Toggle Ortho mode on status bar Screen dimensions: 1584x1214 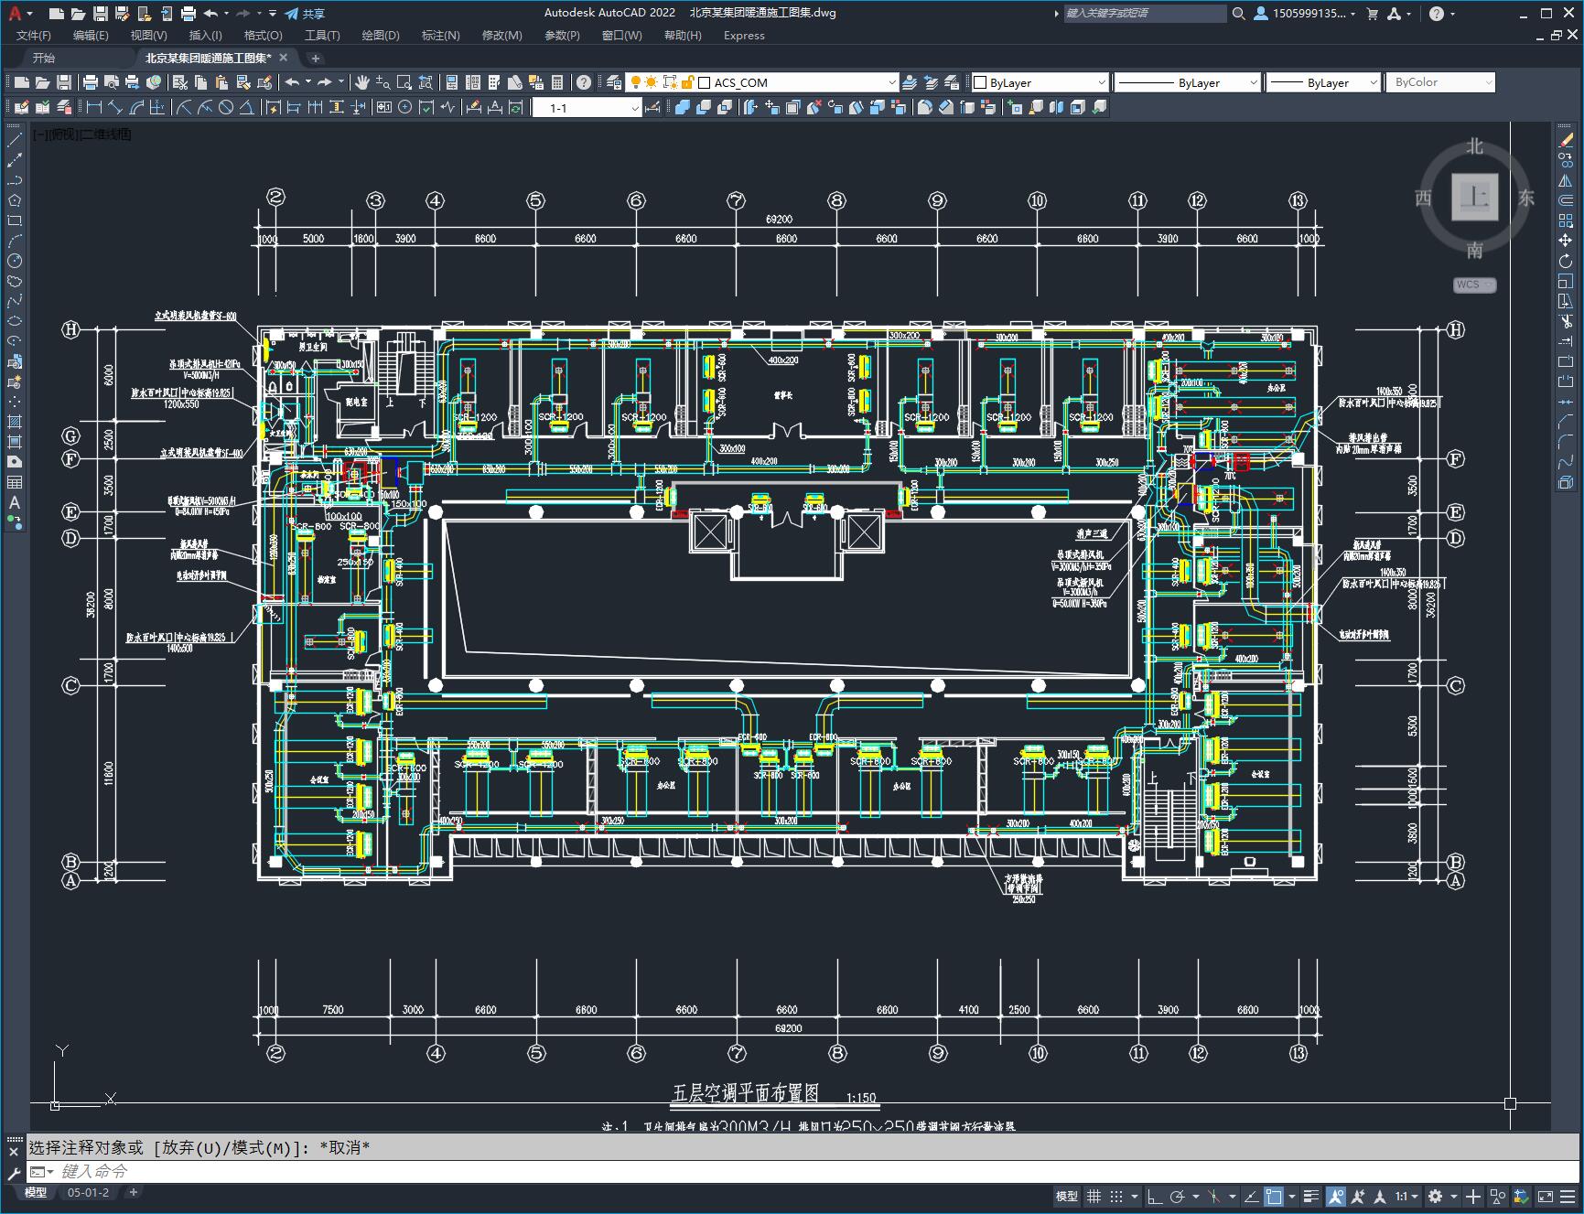[1155, 1196]
